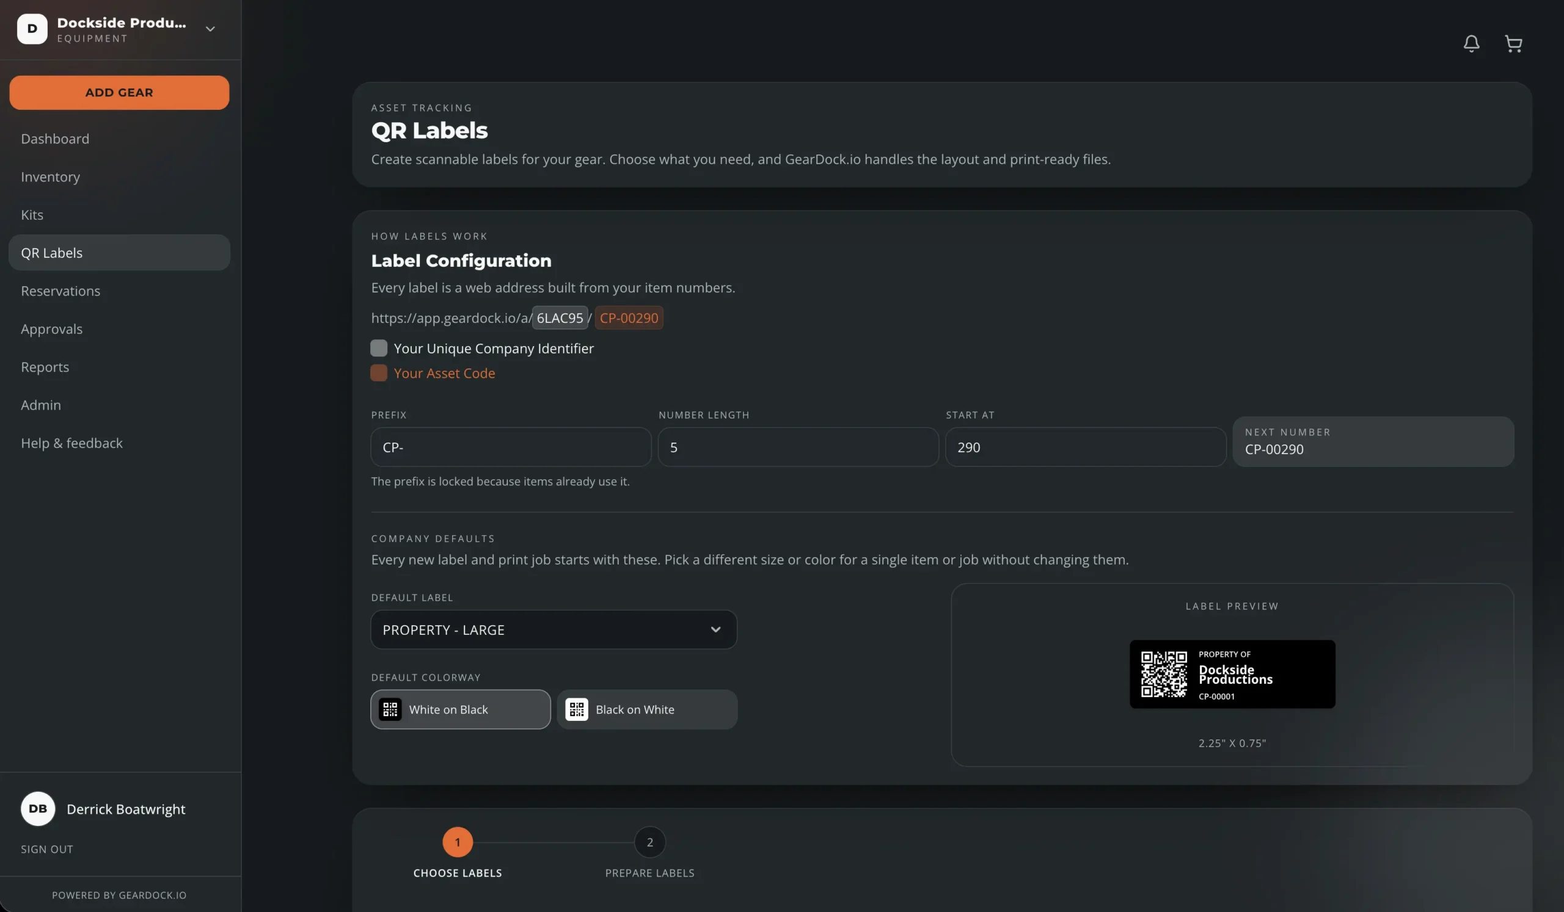Click the DB user avatar
The width and height of the screenshot is (1564, 912).
[38, 808]
